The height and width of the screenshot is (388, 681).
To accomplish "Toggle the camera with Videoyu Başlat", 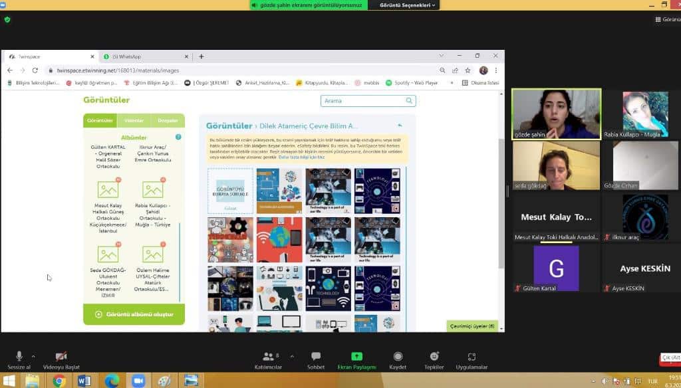I will pyautogui.click(x=61, y=359).
